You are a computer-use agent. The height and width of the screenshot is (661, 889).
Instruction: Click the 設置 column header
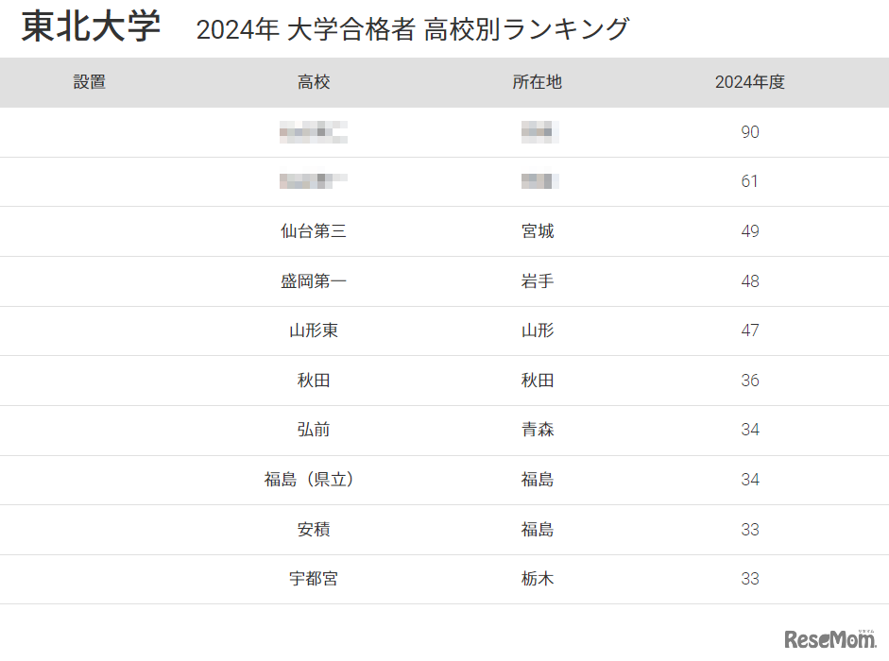tap(90, 82)
